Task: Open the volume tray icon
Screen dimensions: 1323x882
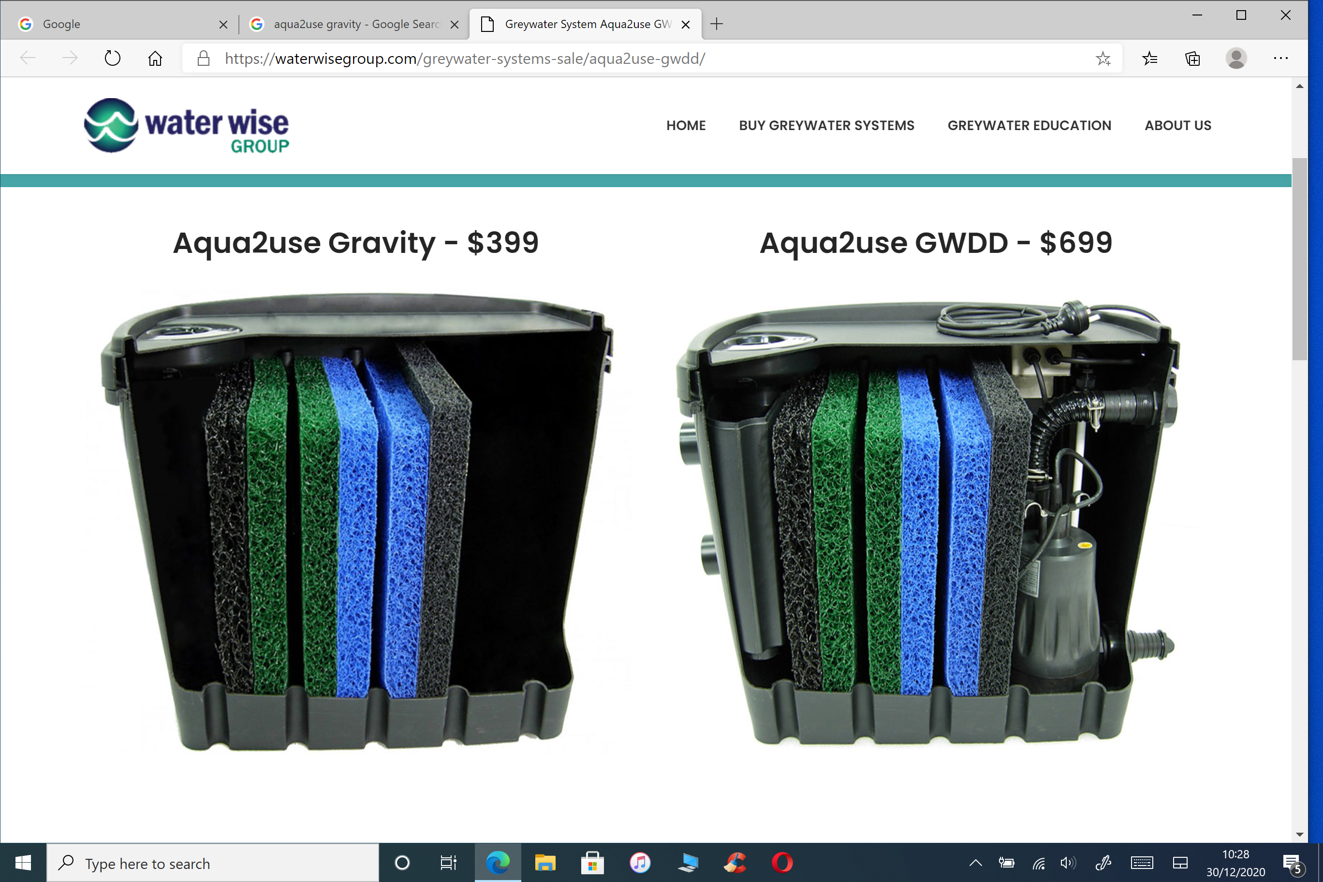Action: pyautogui.click(x=1068, y=862)
